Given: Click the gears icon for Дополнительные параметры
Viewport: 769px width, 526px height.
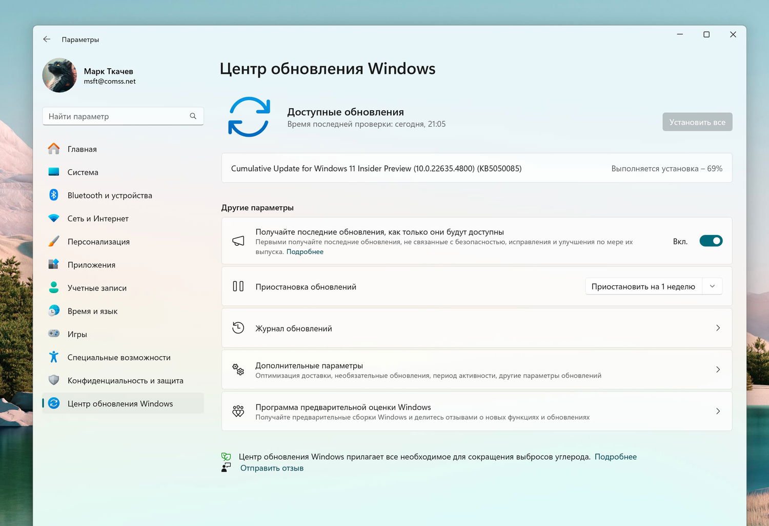Looking at the screenshot, I should [238, 369].
